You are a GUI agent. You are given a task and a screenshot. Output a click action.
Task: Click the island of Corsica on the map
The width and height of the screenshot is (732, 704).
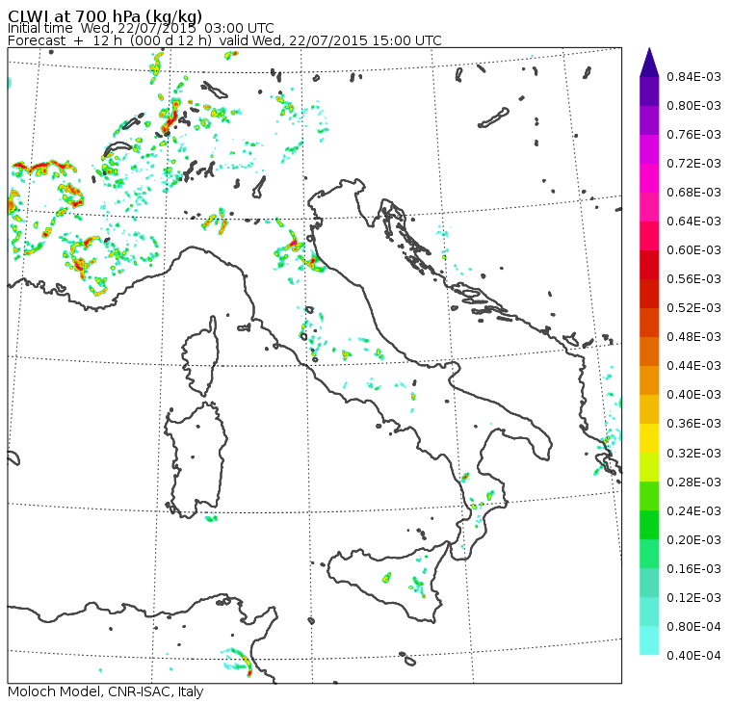201,355
